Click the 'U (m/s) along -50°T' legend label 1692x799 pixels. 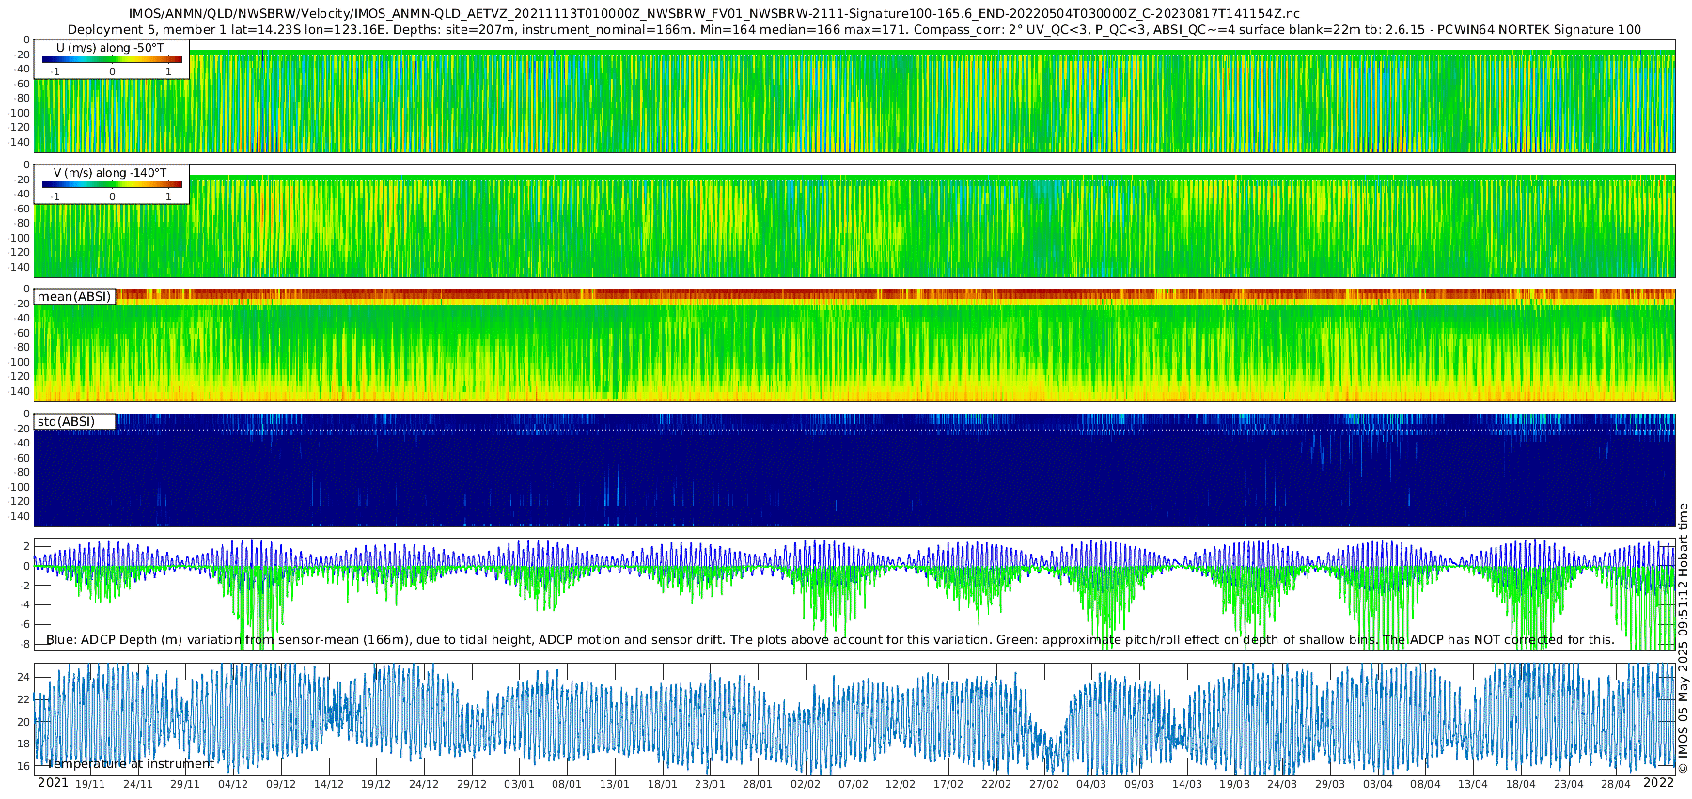(110, 48)
